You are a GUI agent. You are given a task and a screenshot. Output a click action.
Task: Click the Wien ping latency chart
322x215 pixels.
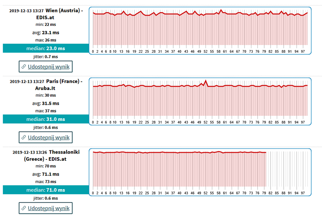coord(200,31)
